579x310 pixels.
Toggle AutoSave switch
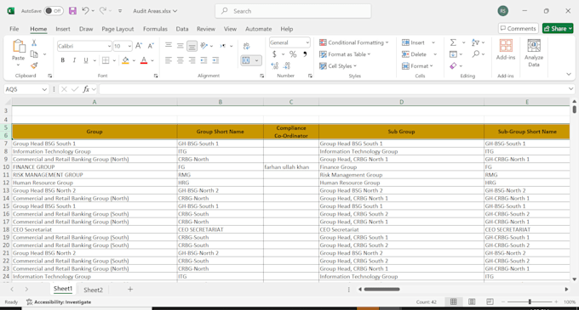tap(53, 11)
